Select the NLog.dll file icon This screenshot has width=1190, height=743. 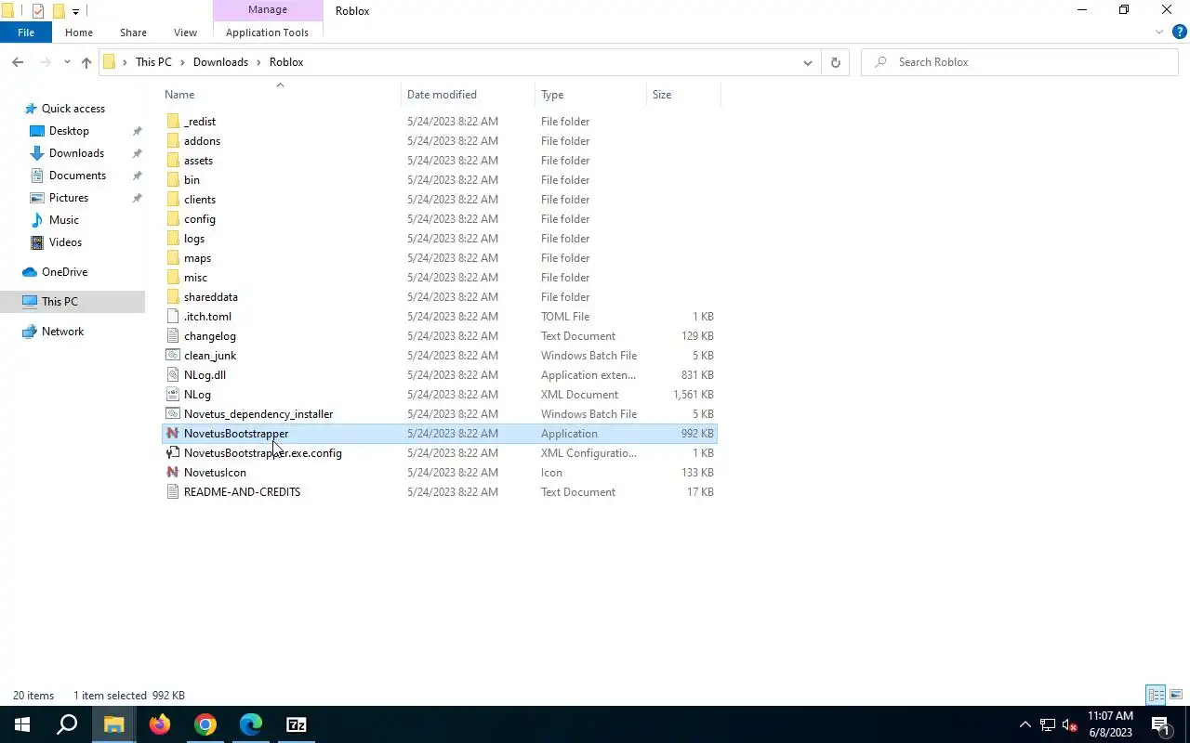coord(173,375)
